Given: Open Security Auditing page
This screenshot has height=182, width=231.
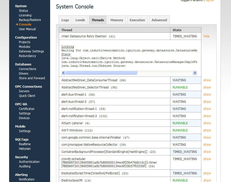Looking at the screenshot, I should point(25,166).
